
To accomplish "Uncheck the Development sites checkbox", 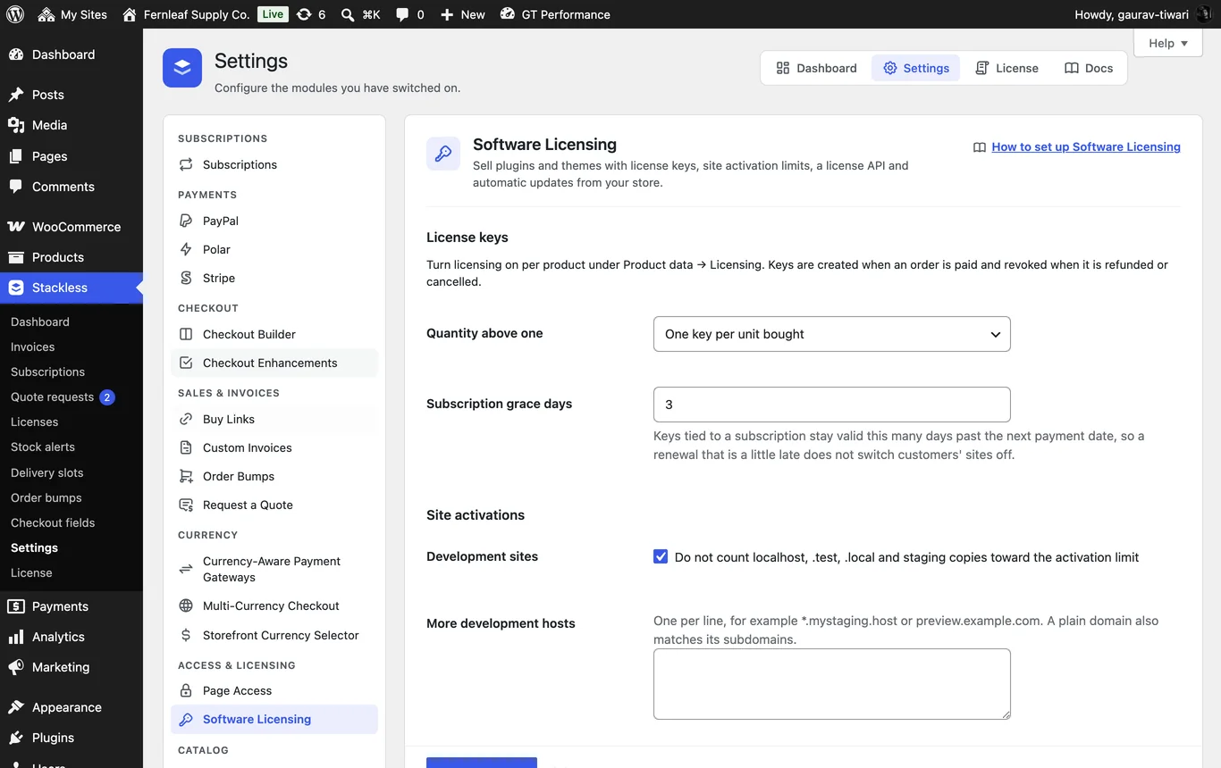I will pos(661,556).
